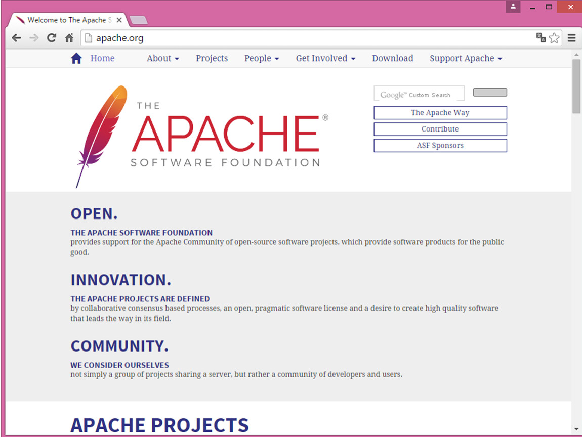Click The Apache Way button
Screen dimensions: 582x437
(440, 113)
